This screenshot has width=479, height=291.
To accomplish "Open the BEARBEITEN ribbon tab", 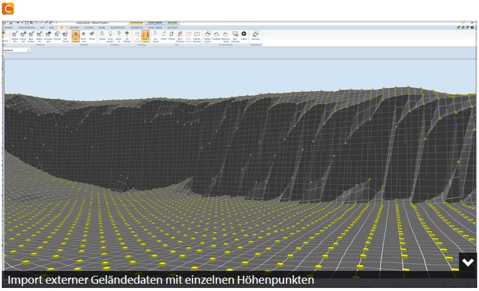I will point(137,27).
